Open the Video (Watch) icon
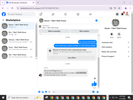Screen dimensions: 133x100 tap(65, 14)
